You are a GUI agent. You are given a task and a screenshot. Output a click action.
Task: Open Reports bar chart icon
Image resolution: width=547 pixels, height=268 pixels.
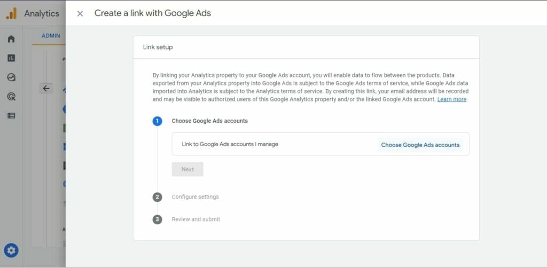pos(11,58)
